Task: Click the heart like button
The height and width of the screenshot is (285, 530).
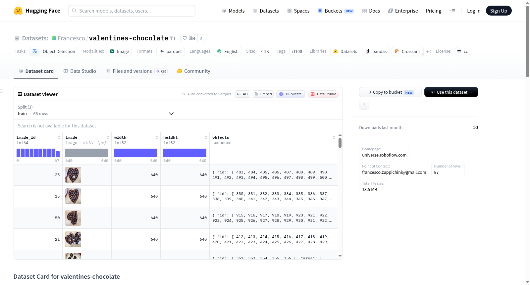Action: click(189, 38)
